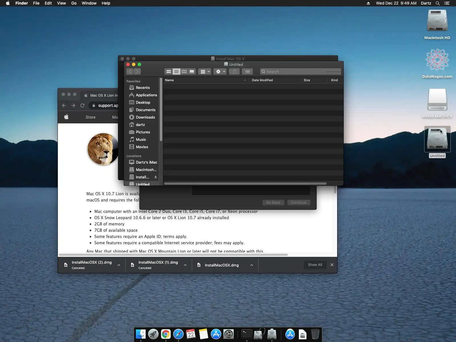The height and width of the screenshot is (342, 456).
Task: Open the Go menu
Action: [74, 3]
